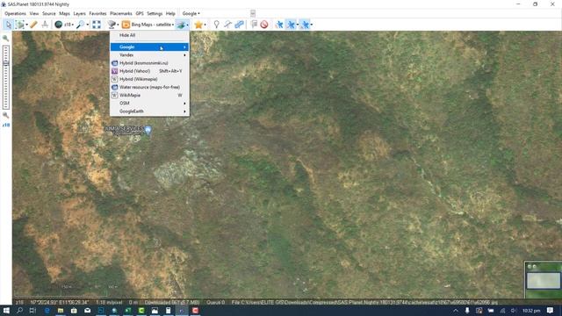Open the Bing Maps - satellite map selector
The width and height of the screenshot is (562, 316).
click(x=148, y=25)
